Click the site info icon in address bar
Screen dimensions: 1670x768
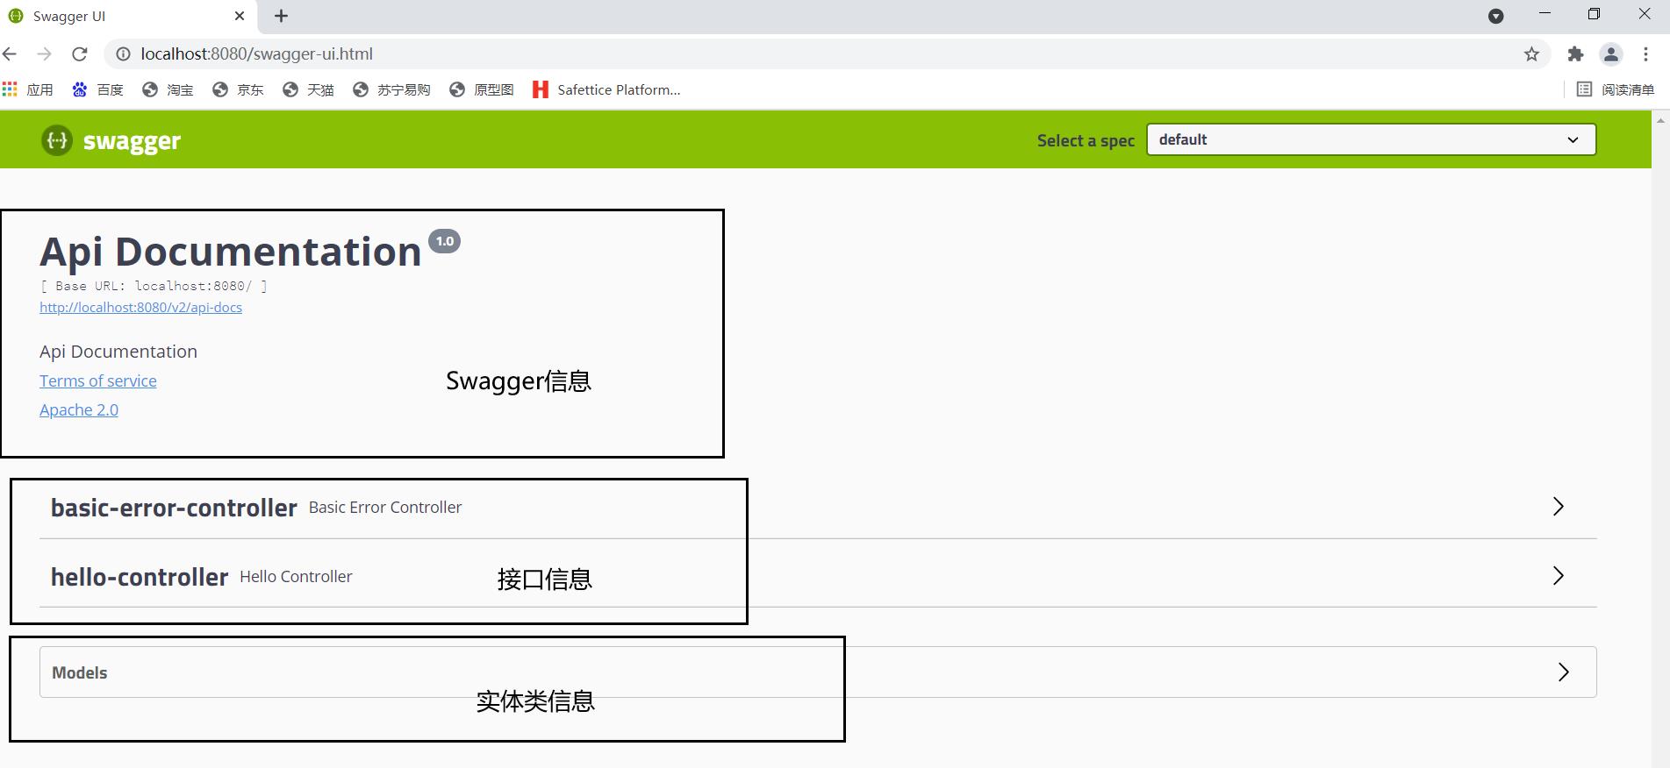[x=124, y=54]
